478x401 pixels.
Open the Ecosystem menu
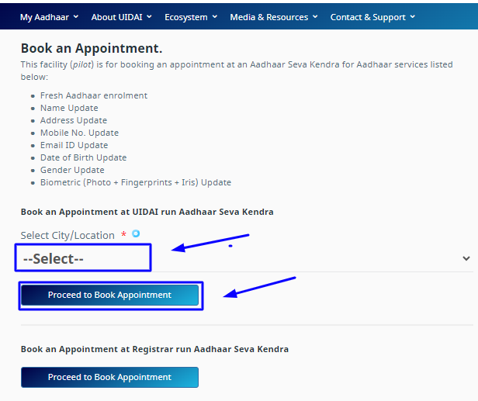point(191,17)
